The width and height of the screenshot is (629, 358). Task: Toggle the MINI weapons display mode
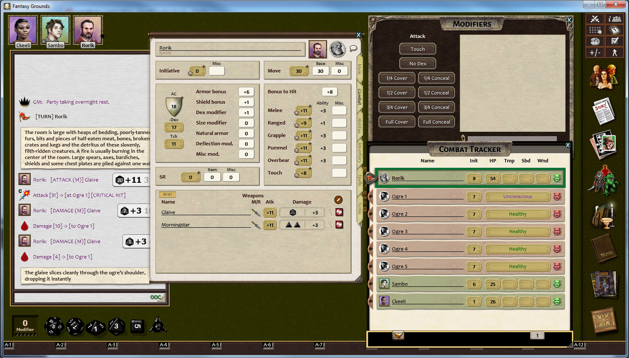[x=168, y=194]
